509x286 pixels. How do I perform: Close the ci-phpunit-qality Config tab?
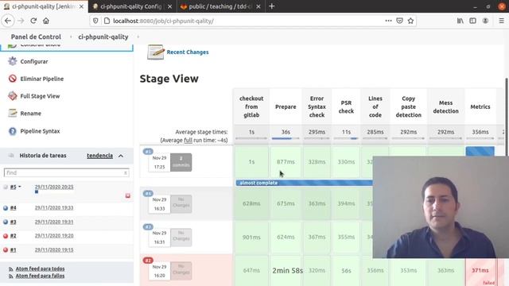(x=169, y=6)
